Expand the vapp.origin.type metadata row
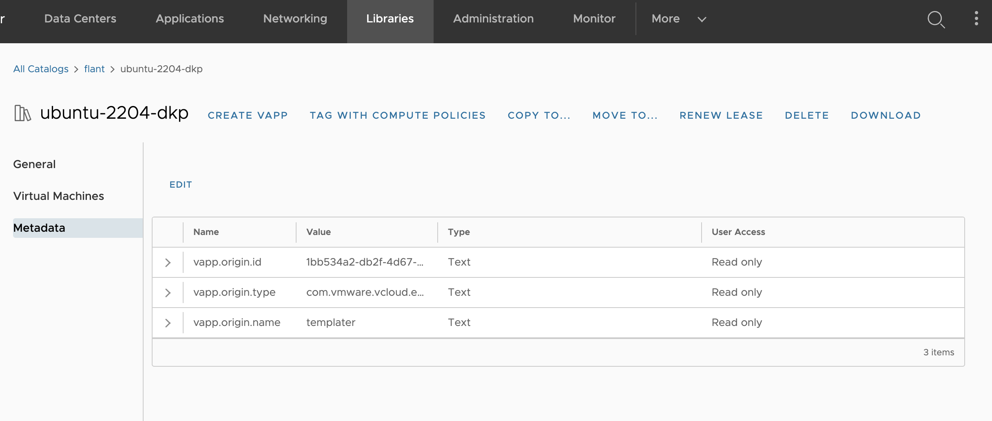The height and width of the screenshot is (421, 992). pos(167,292)
